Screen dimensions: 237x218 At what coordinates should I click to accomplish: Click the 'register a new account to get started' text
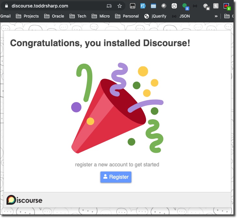pyautogui.click(x=117, y=164)
